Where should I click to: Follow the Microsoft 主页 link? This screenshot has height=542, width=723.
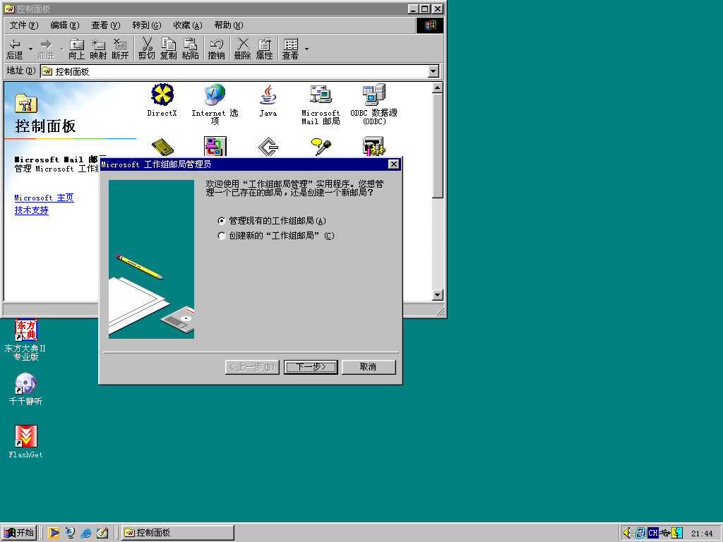[44, 198]
